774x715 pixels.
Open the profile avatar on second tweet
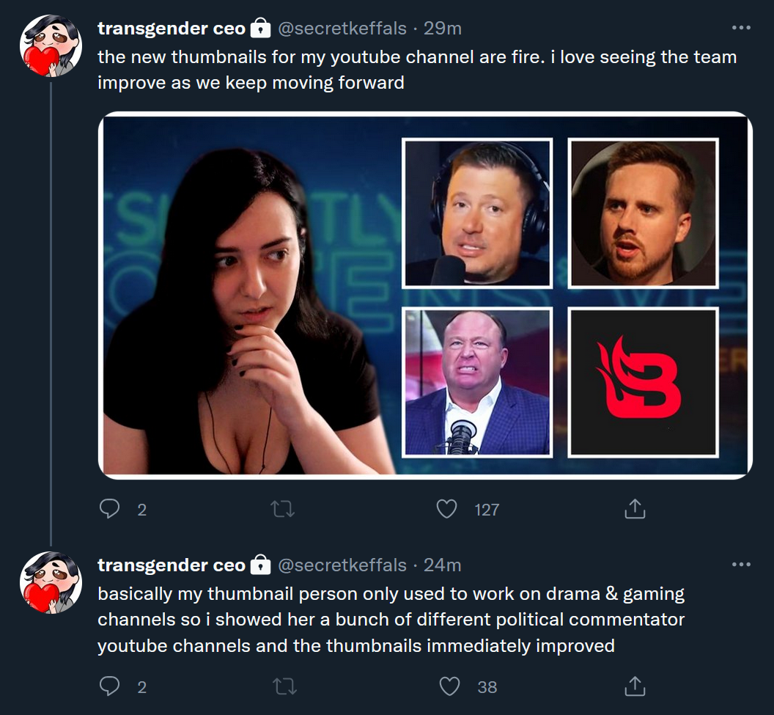coord(51,583)
